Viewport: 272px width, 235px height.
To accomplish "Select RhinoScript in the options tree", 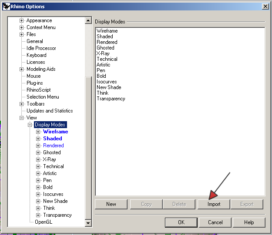I will click(x=38, y=90).
